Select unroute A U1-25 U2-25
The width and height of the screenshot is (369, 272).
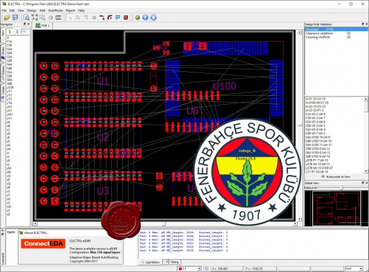click(315, 99)
